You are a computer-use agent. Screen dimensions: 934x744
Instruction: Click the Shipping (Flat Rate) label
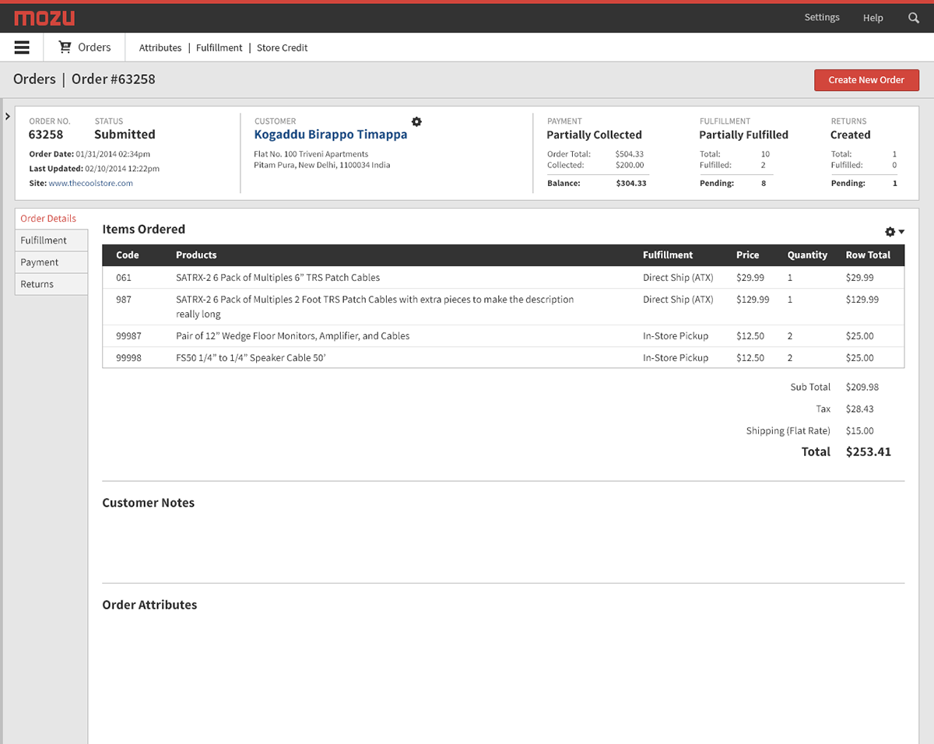[x=788, y=431]
